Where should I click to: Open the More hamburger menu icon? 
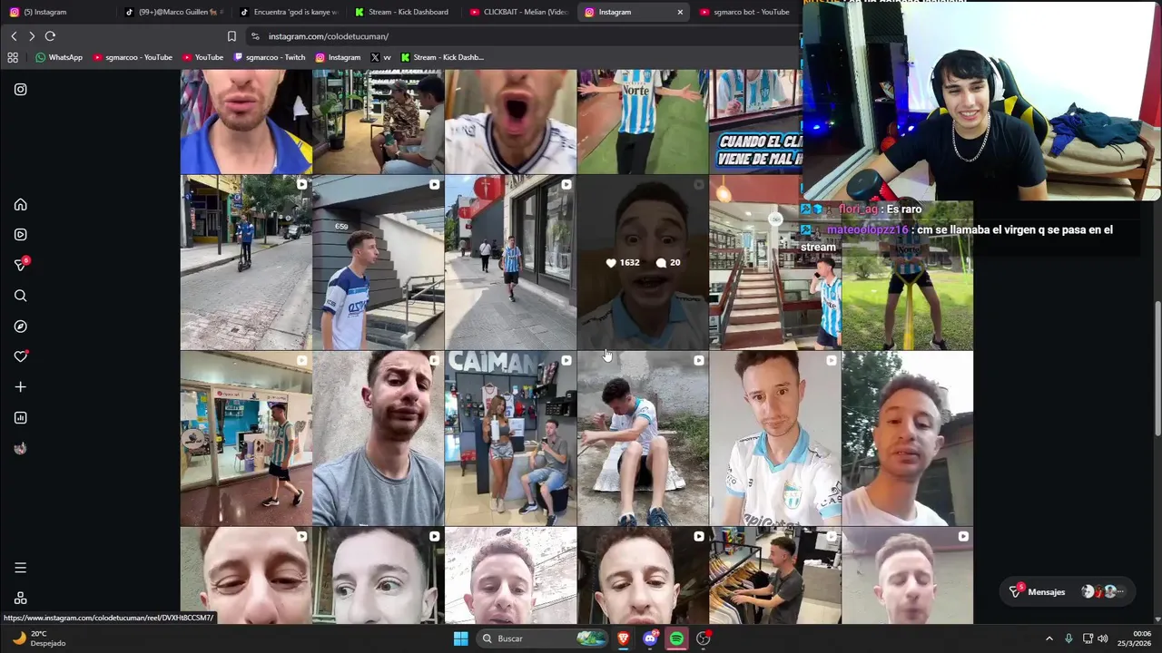(20, 568)
